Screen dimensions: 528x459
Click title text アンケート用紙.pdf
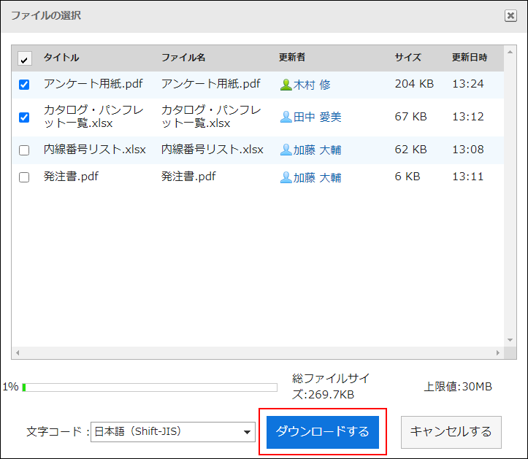tap(93, 84)
